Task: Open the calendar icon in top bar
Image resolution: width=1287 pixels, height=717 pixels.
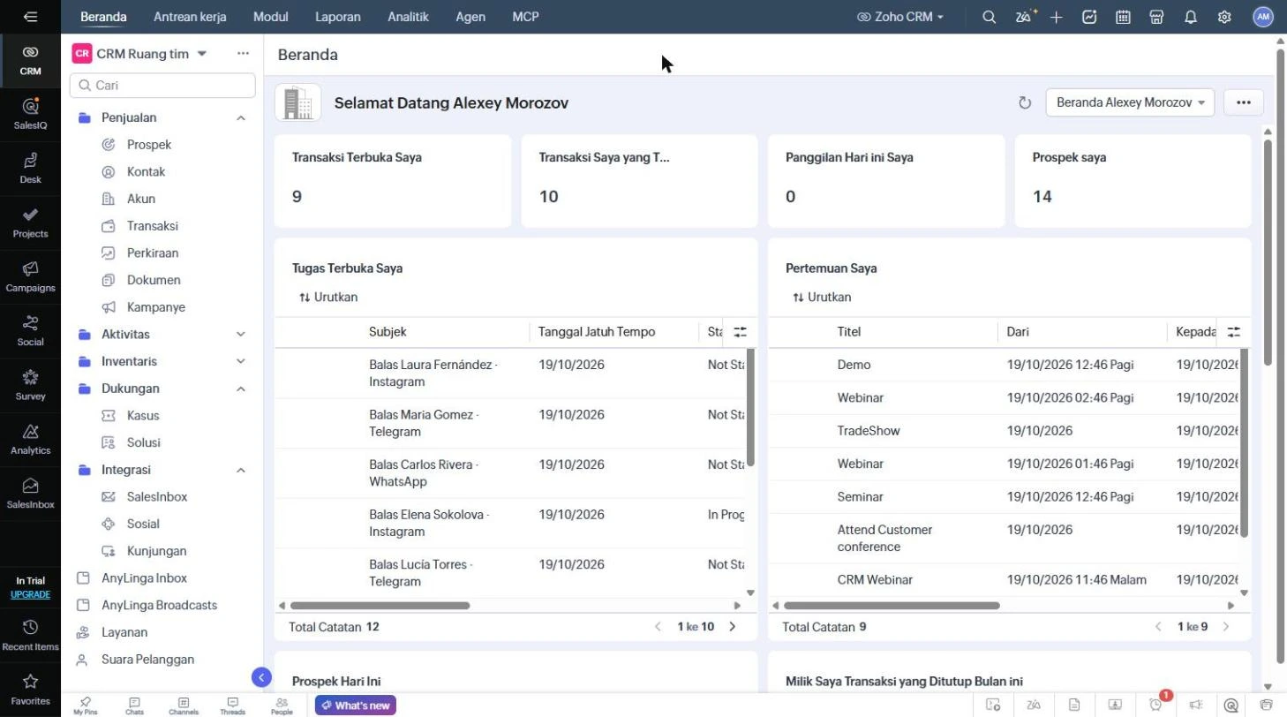Action: [1123, 17]
